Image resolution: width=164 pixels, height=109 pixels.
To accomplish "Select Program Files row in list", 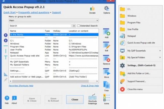I will 54,47.
